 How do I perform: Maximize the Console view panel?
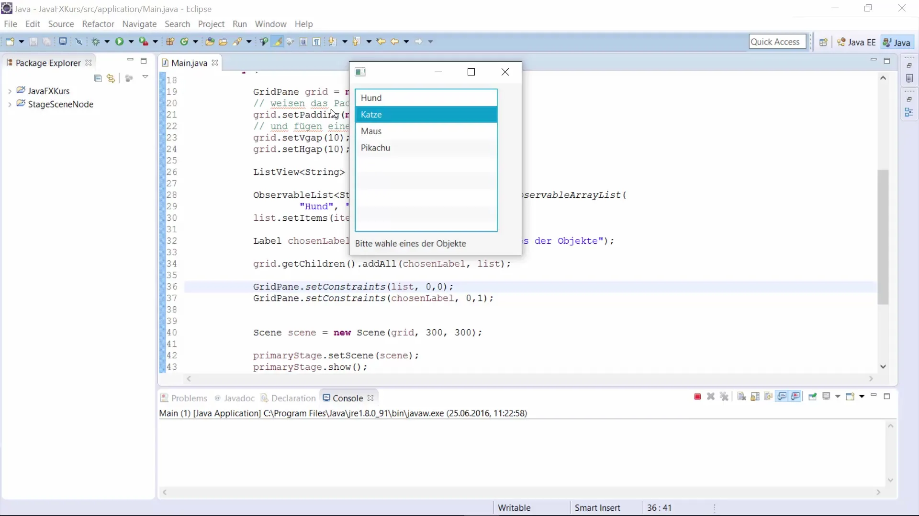coord(886,396)
